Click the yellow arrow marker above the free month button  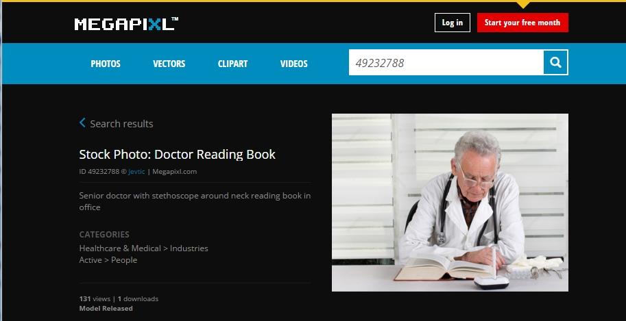tap(522, 5)
